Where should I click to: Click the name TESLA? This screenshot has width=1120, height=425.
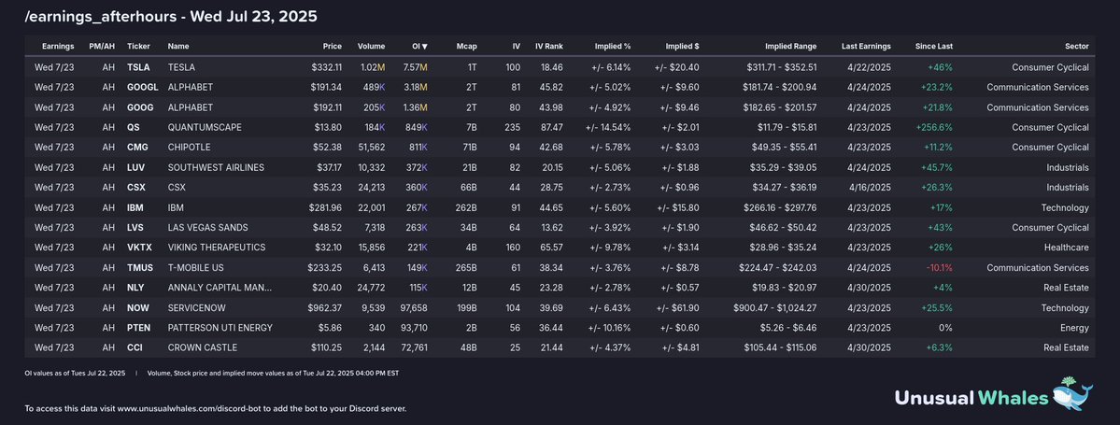(181, 67)
